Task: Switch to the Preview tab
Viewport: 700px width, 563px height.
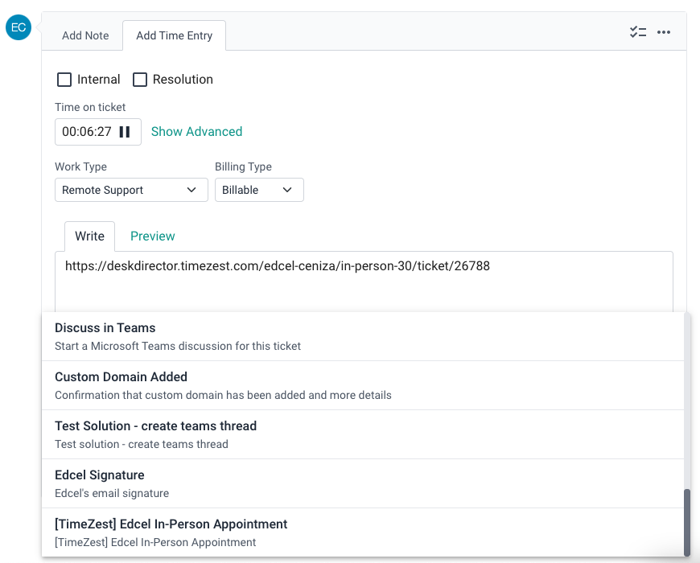Action: click(x=152, y=236)
